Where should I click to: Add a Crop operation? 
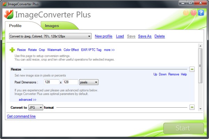click(42, 50)
